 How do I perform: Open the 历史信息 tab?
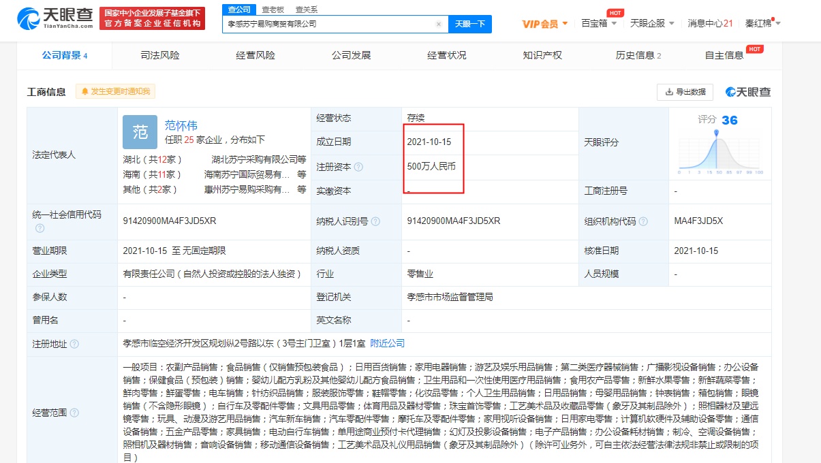(638, 55)
